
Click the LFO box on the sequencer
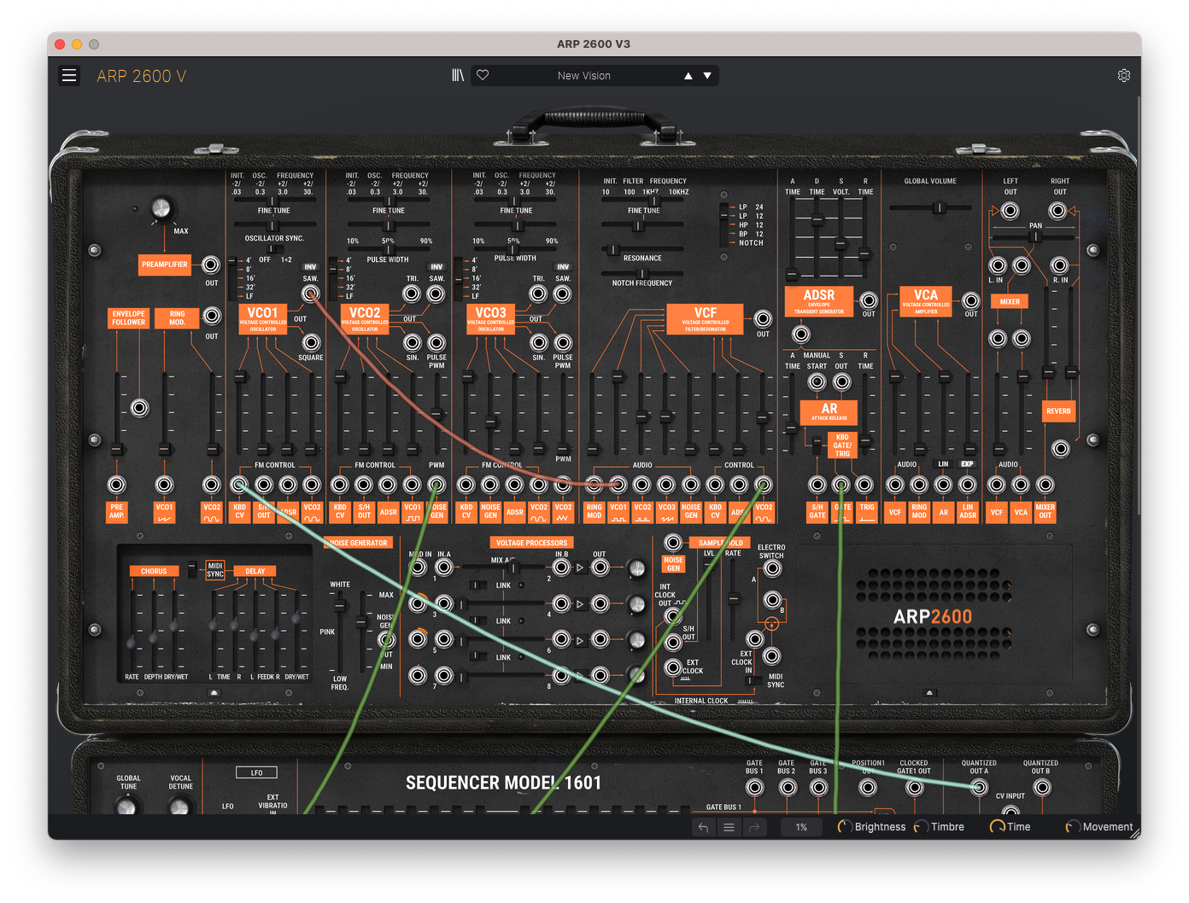click(x=256, y=772)
